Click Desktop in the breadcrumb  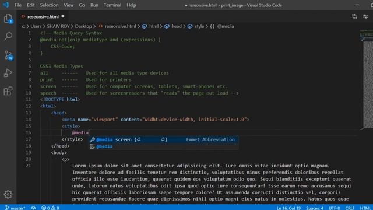click(x=83, y=26)
